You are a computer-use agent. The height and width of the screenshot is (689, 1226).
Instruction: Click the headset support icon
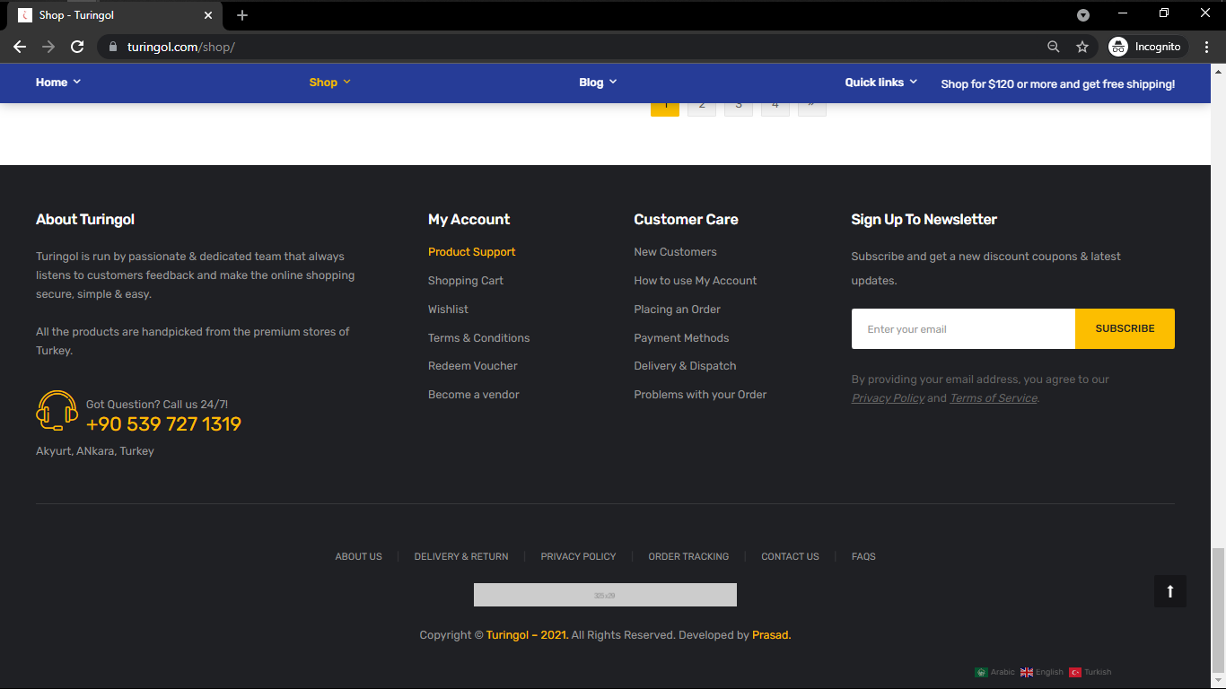click(x=57, y=411)
